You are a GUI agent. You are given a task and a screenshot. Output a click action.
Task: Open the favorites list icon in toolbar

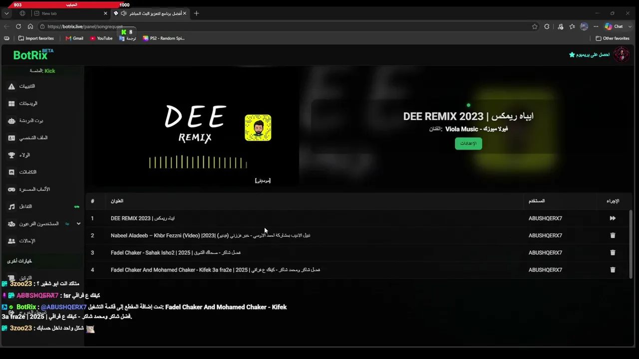572,26
